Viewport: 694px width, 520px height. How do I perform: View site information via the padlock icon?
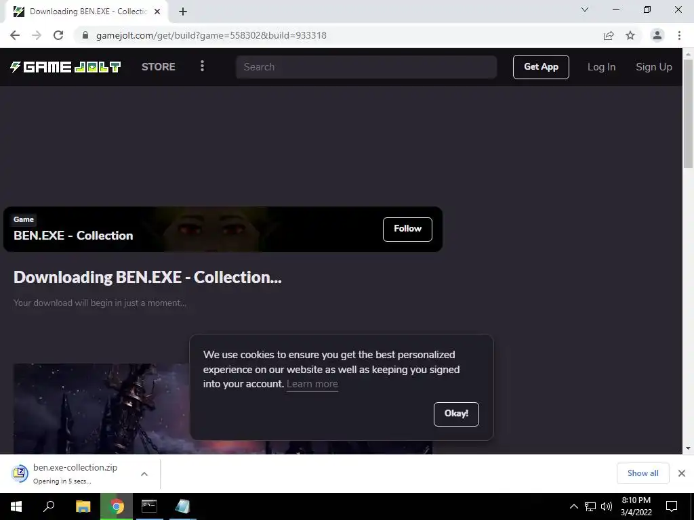coord(85,35)
